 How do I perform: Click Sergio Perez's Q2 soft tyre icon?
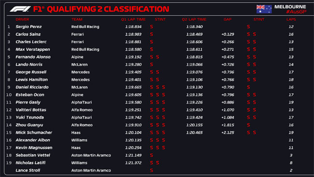point(248,27)
